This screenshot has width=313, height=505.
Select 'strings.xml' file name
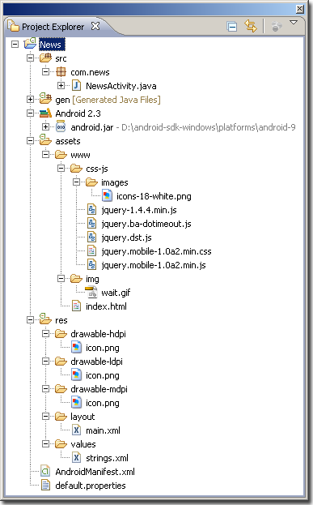[107, 458]
